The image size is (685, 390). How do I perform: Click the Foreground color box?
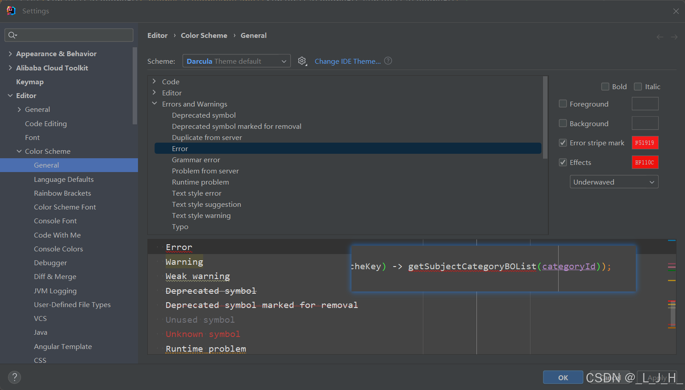[x=645, y=103]
